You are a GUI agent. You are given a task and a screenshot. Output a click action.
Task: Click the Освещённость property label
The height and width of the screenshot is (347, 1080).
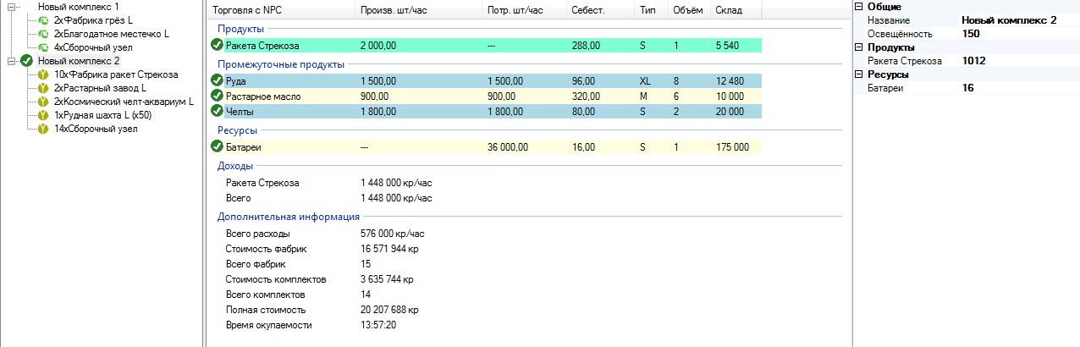[x=899, y=34]
